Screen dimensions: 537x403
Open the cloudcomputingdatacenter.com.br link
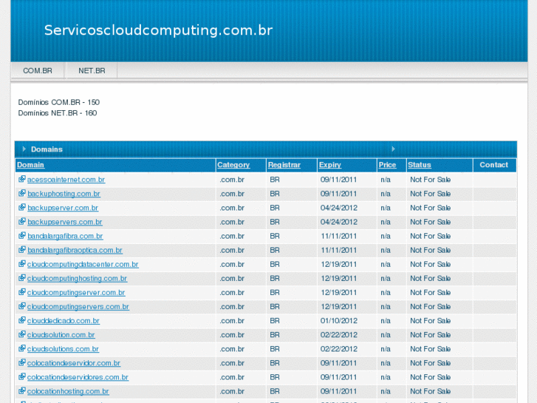(x=83, y=265)
